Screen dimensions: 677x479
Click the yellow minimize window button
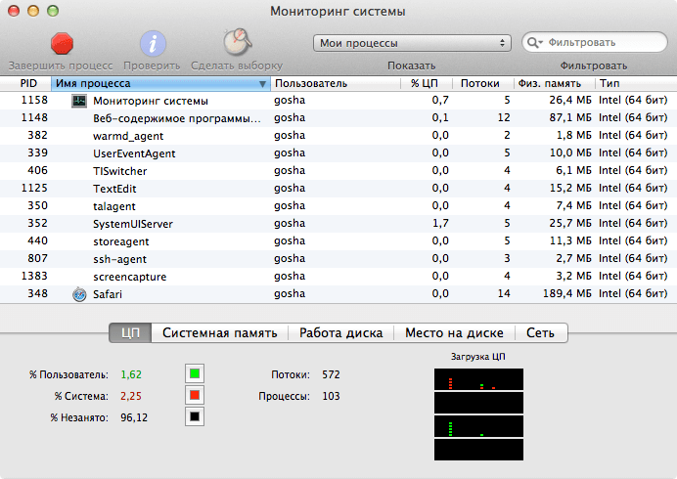click(x=33, y=11)
